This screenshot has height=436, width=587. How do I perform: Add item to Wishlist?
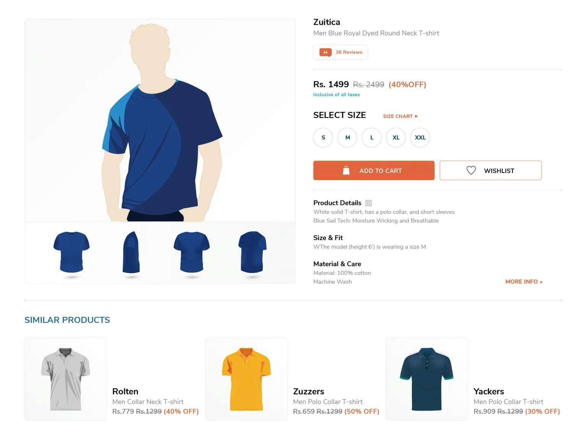click(x=491, y=170)
